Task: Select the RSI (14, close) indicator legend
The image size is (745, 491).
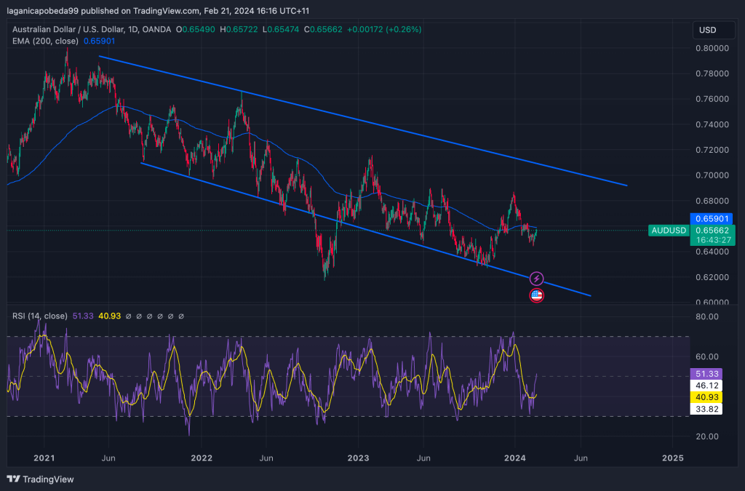Action: pyautogui.click(x=40, y=316)
